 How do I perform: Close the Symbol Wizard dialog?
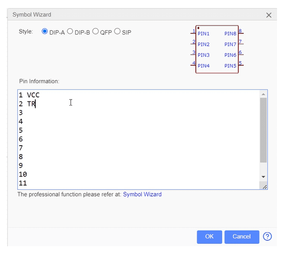[x=269, y=15]
